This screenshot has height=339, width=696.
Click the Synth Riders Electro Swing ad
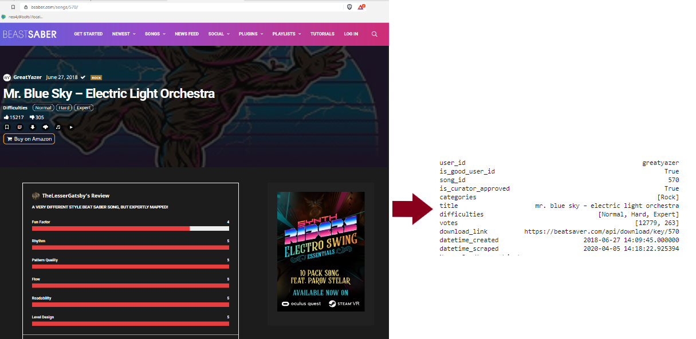[x=321, y=251]
